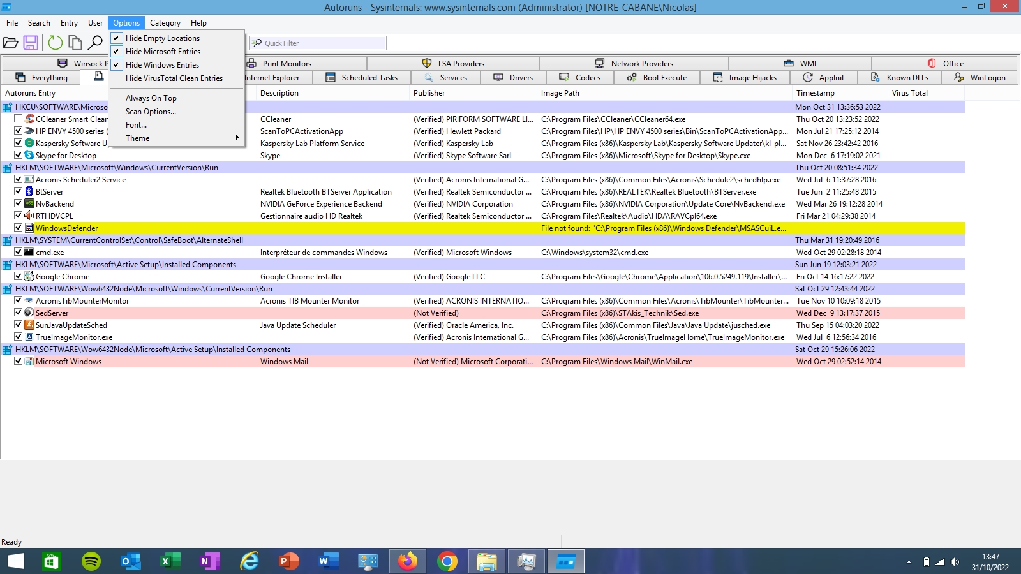Click the Copy toolbar icon
The width and height of the screenshot is (1021, 574).
[75, 43]
